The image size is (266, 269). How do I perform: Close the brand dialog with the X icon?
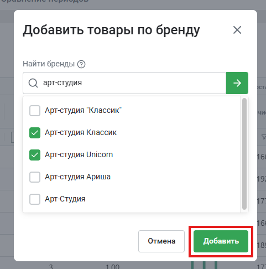(237, 30)
